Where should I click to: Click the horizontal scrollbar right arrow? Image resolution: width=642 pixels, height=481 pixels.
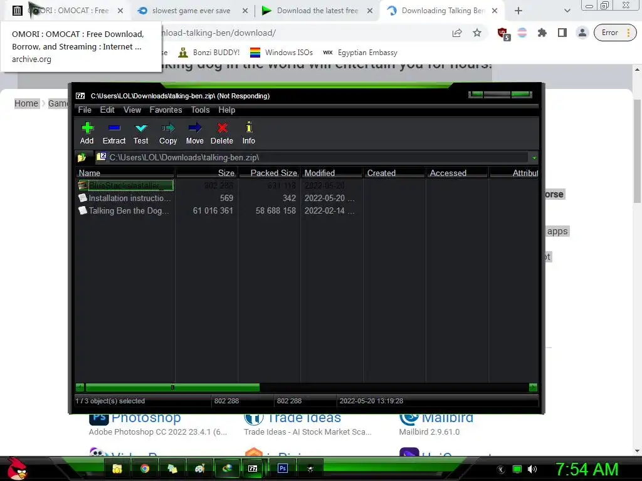[x=533, y=387]
